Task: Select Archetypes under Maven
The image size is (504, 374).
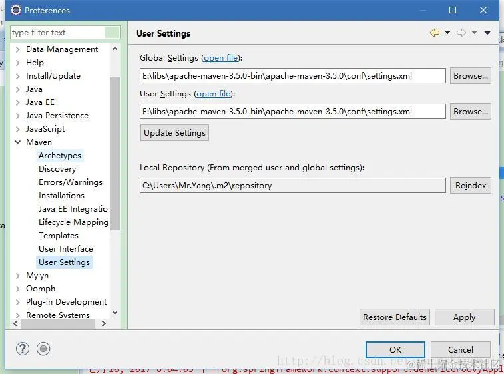Action: [60, 156]
